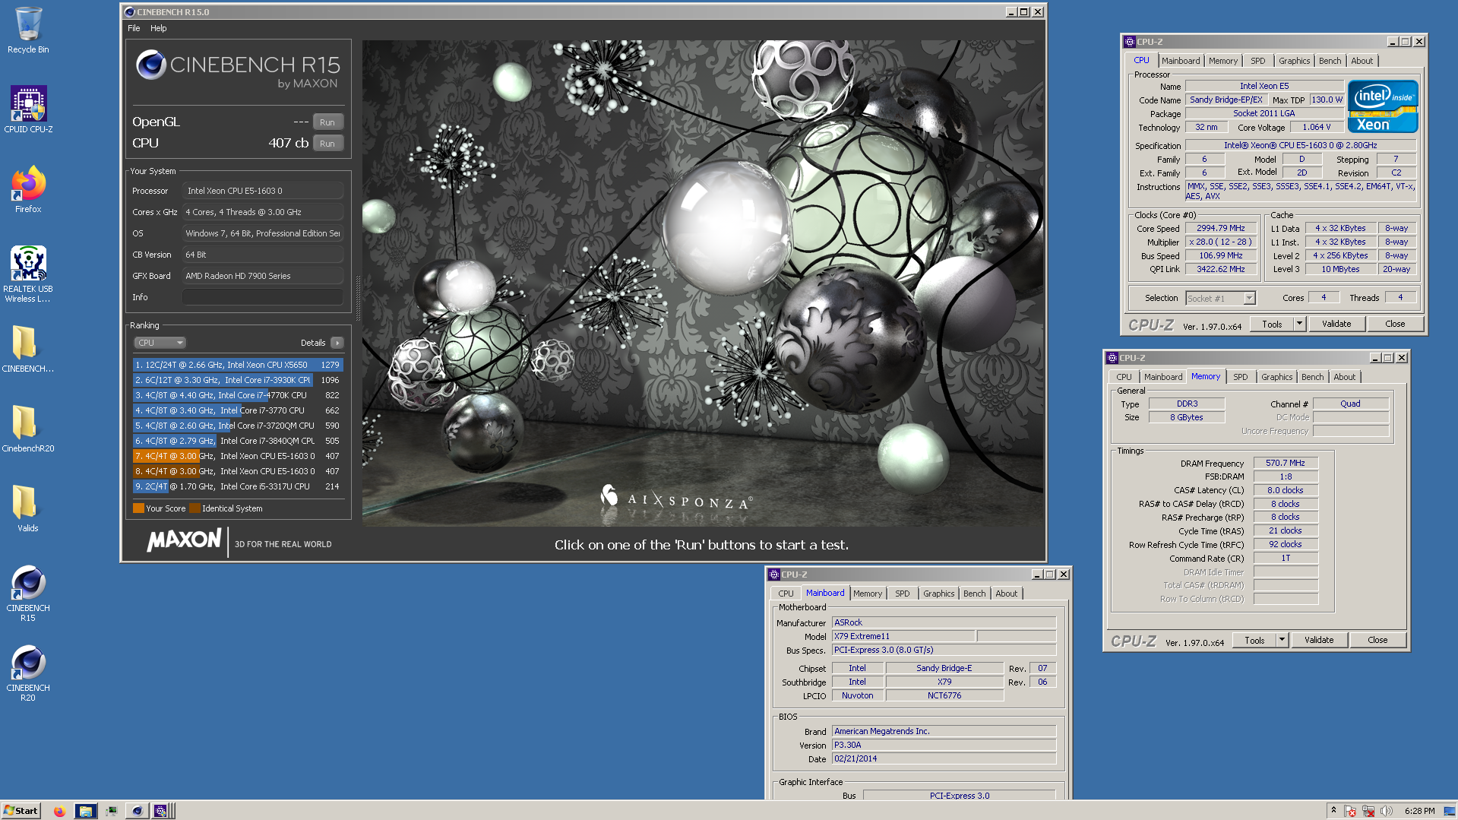Image resolution: width=1458 pixels, height=820 pixels.
Task: Click the CPU-Z Mainboard window title icon
Action: 774,575
